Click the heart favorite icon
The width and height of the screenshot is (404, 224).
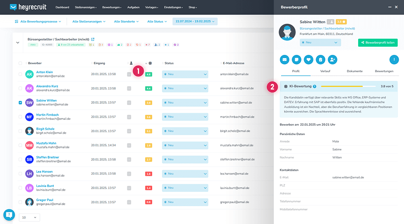(308, 60)
